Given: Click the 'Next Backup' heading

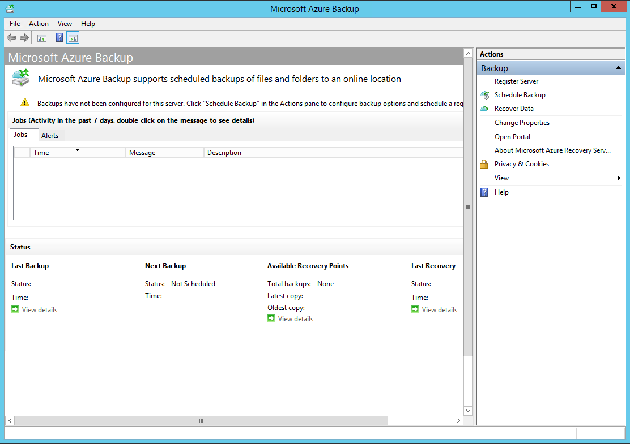Looking at the screenshot, I should 165,266.
